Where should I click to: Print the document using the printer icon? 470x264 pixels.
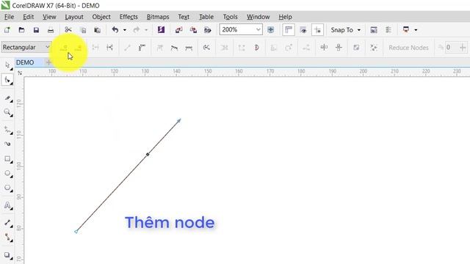tap(51, 30)
